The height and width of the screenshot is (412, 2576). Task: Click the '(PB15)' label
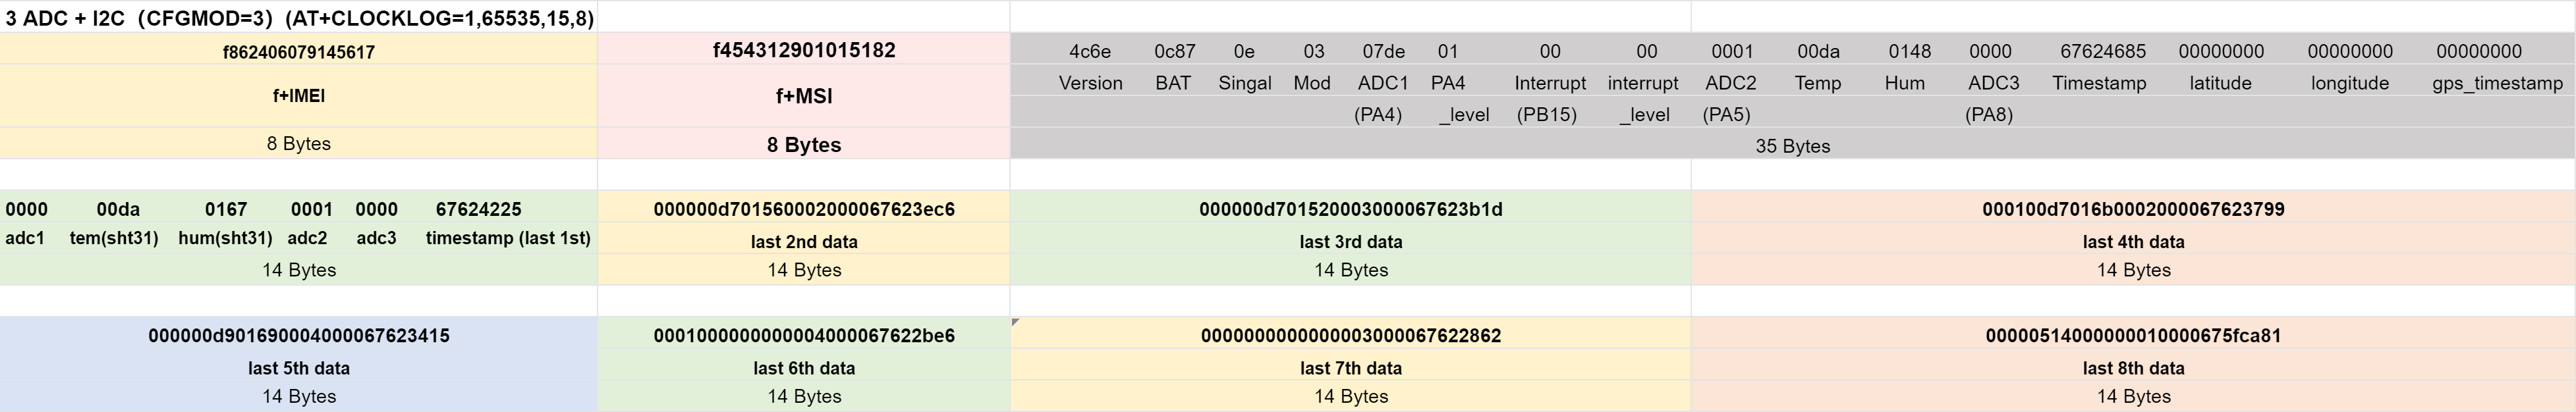(1547, 115)
